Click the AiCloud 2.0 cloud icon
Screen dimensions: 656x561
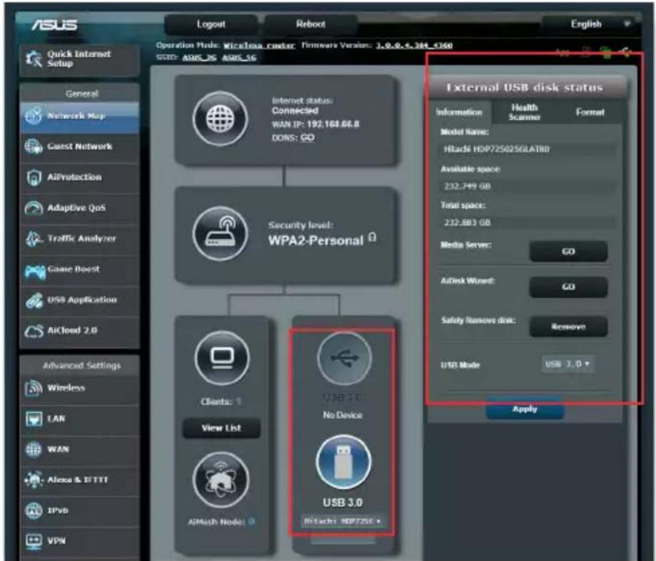[x=34, y=331]
